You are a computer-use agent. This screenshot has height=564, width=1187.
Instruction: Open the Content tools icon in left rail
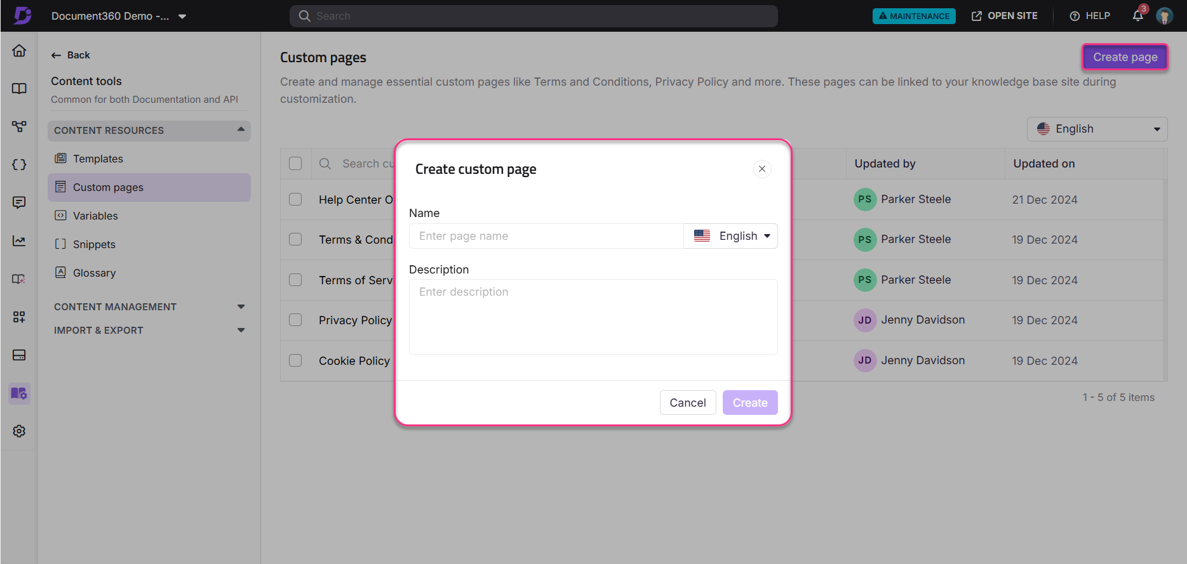(19, 393)
